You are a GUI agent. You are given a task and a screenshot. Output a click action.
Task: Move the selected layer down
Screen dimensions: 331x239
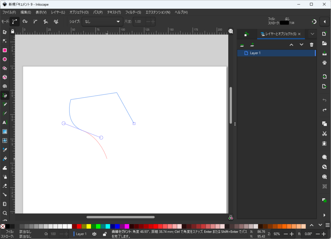[302, 45]
